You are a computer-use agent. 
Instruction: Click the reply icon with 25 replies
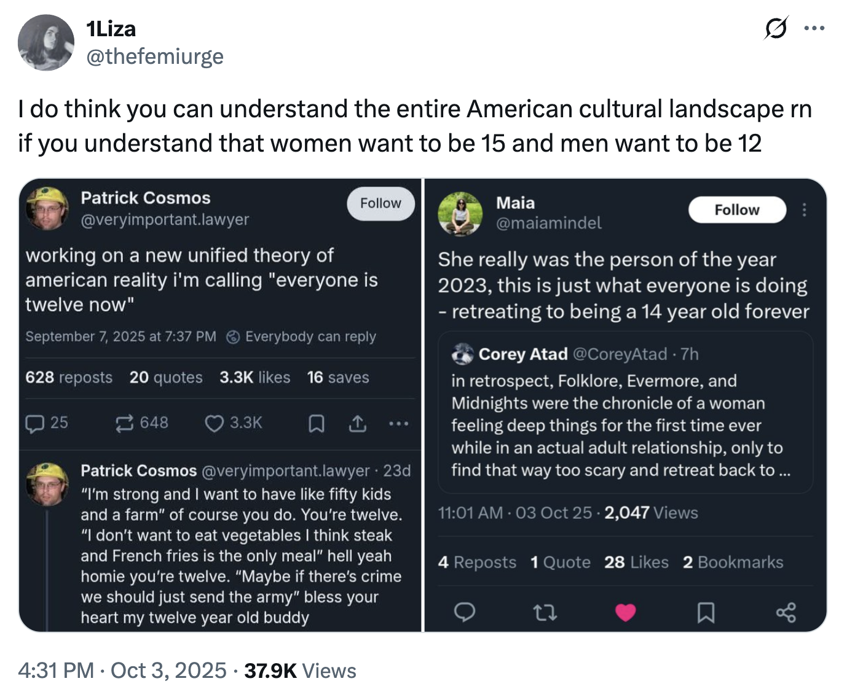point(35,423)
